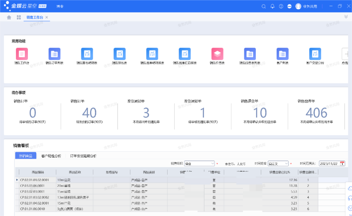Open calendar picker for date 2023/11/22
This screenshot has height=216, width=352.
tap(342, 163)
